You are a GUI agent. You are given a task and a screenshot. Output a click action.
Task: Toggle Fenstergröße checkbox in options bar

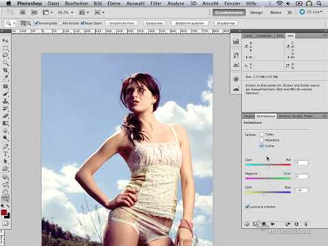pyautogui.click(x=36, y=23)
